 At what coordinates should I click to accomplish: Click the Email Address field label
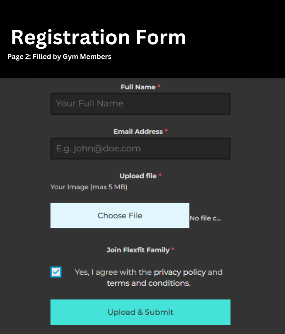pos(138,131)
